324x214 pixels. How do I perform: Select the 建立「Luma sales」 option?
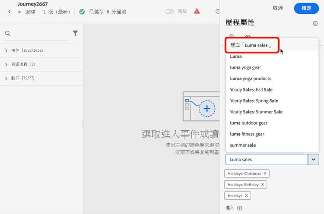tap(272, 45)
